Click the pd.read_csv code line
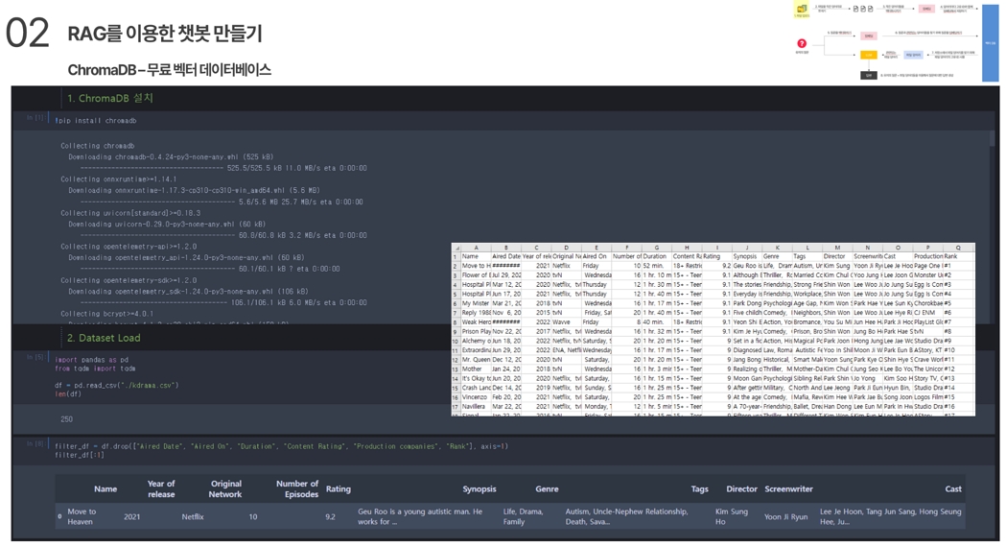The image size is (1006, 547). coord(117,386)
